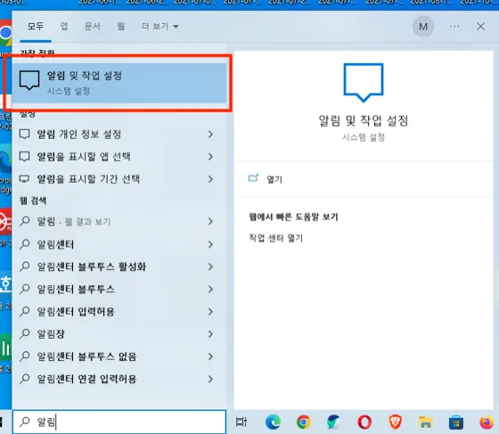The width and height of the screenshot is (499, 434).
Task: Click 열기 in the preview pane
Action: coord(274,179)
